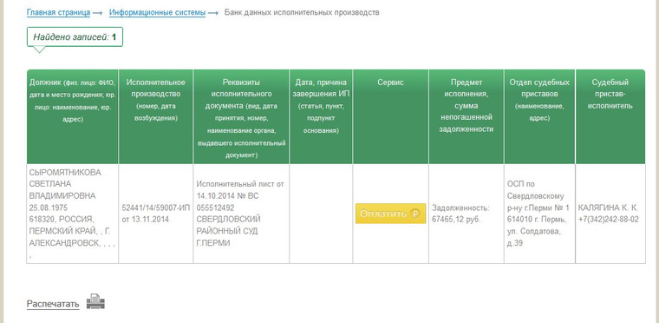
Task: Select the bailiff cell КАЛЯГИНА К. К.
Action: click(x=610, y=214)
